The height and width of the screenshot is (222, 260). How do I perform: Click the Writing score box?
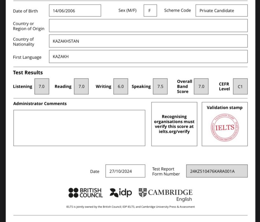coord(121,87)
